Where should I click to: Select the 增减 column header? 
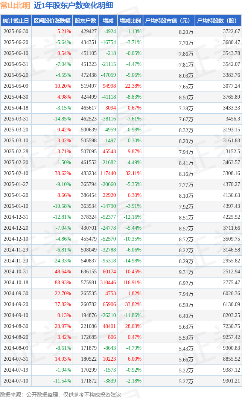tap(108, 21)
